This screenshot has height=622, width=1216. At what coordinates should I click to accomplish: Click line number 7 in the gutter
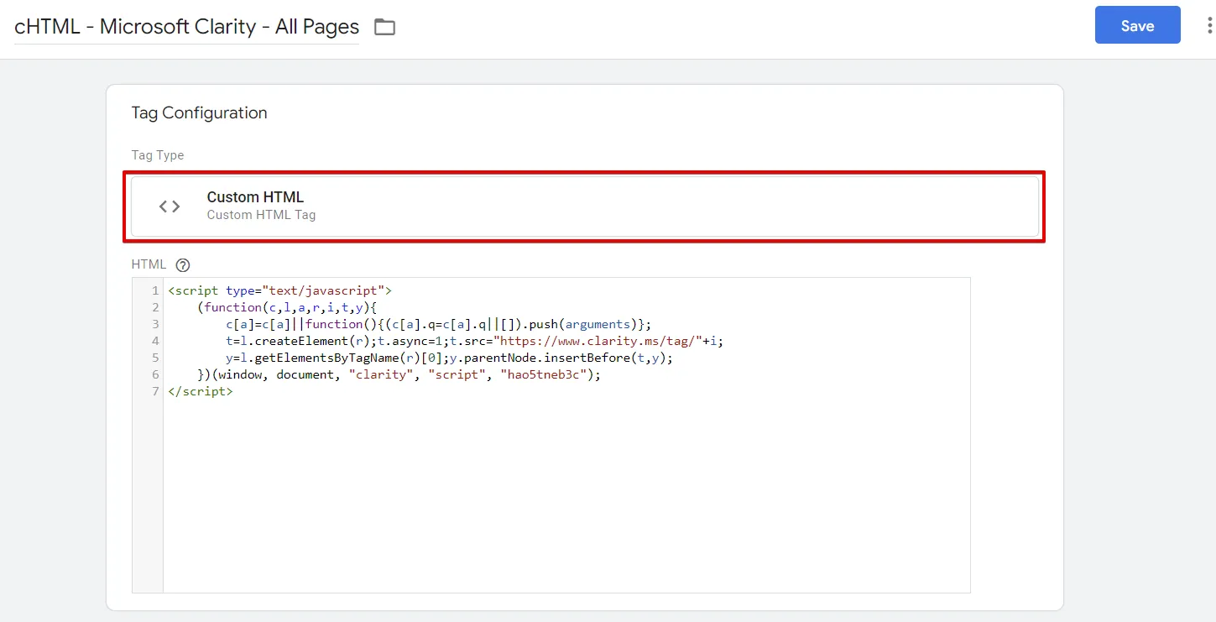tap(155, 391)
